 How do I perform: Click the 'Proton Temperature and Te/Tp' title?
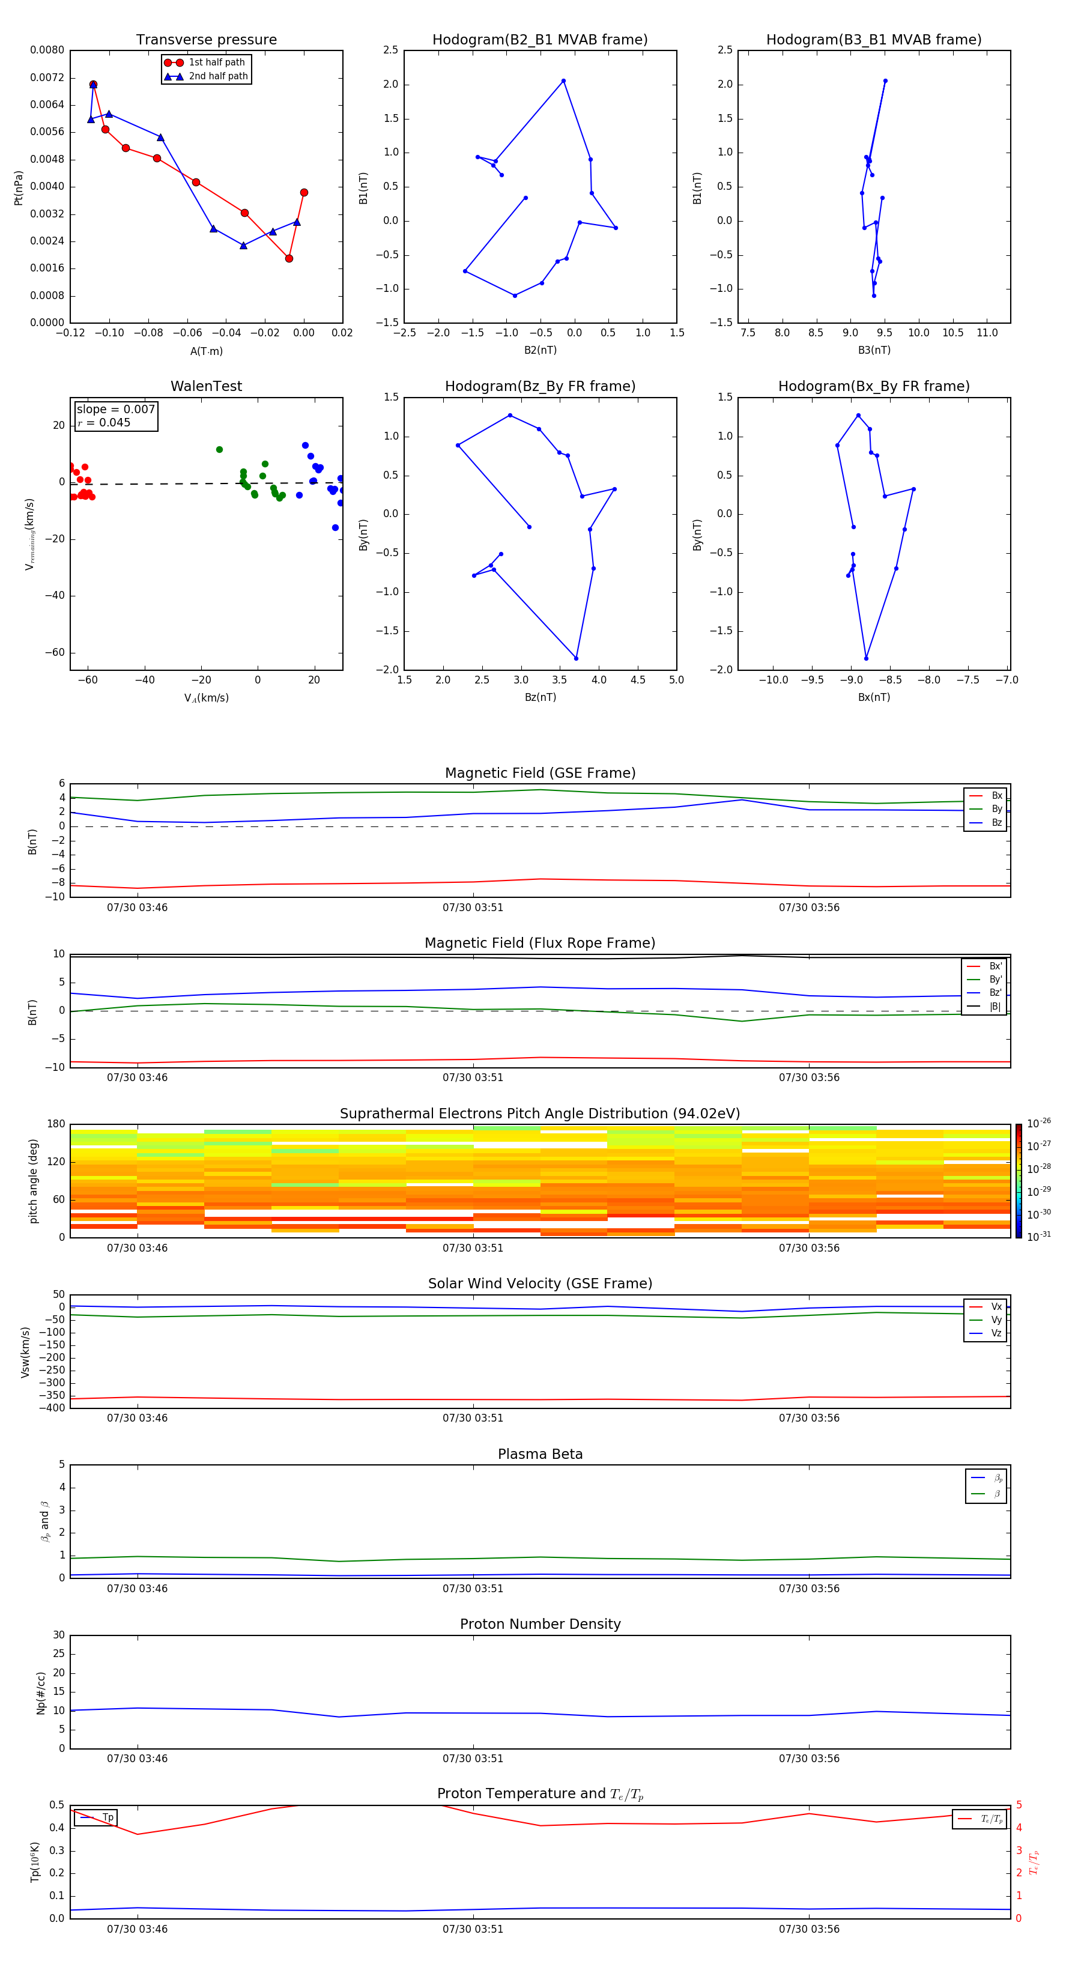click(540, 1794)
